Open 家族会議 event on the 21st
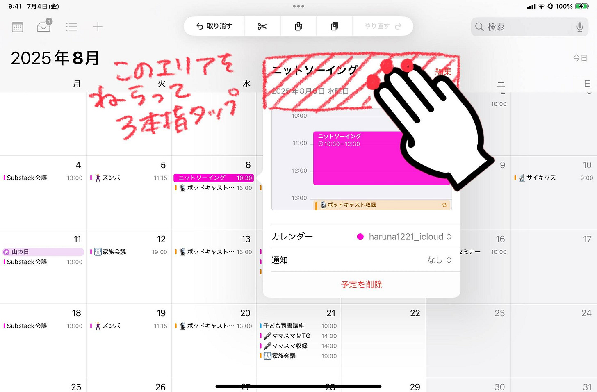Image resolution: width=597 pixels, height=392 pixels. [298, 356]
